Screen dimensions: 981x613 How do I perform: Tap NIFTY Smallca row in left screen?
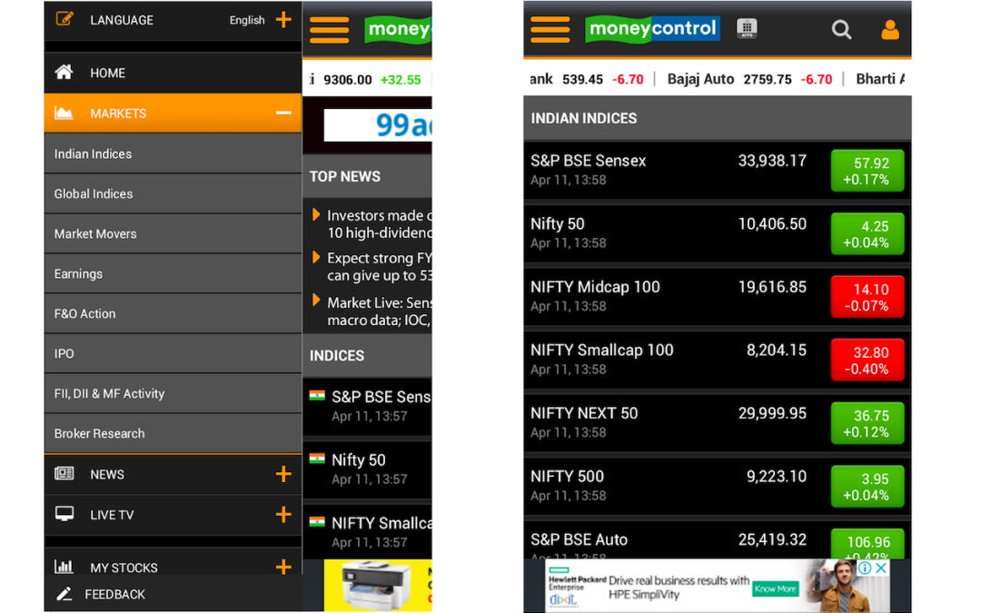tap(368, 531)
